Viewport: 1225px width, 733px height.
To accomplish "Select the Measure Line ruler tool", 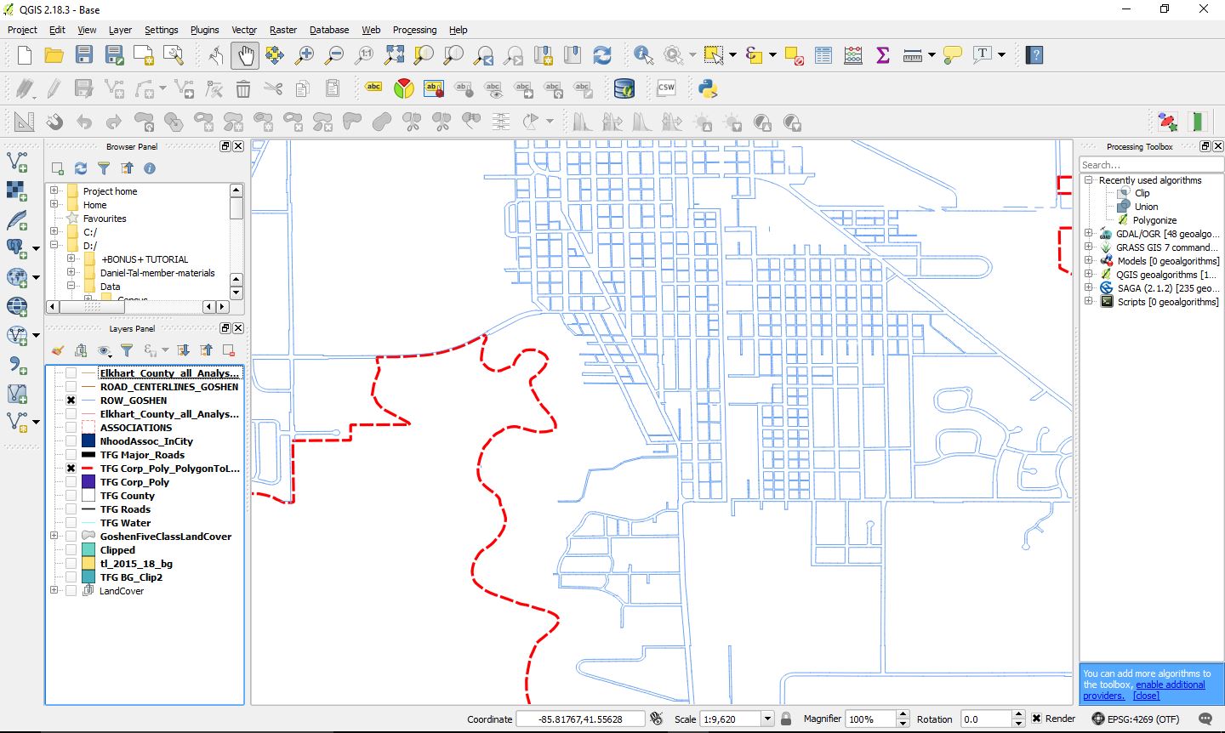I will [x=912, y=55].
